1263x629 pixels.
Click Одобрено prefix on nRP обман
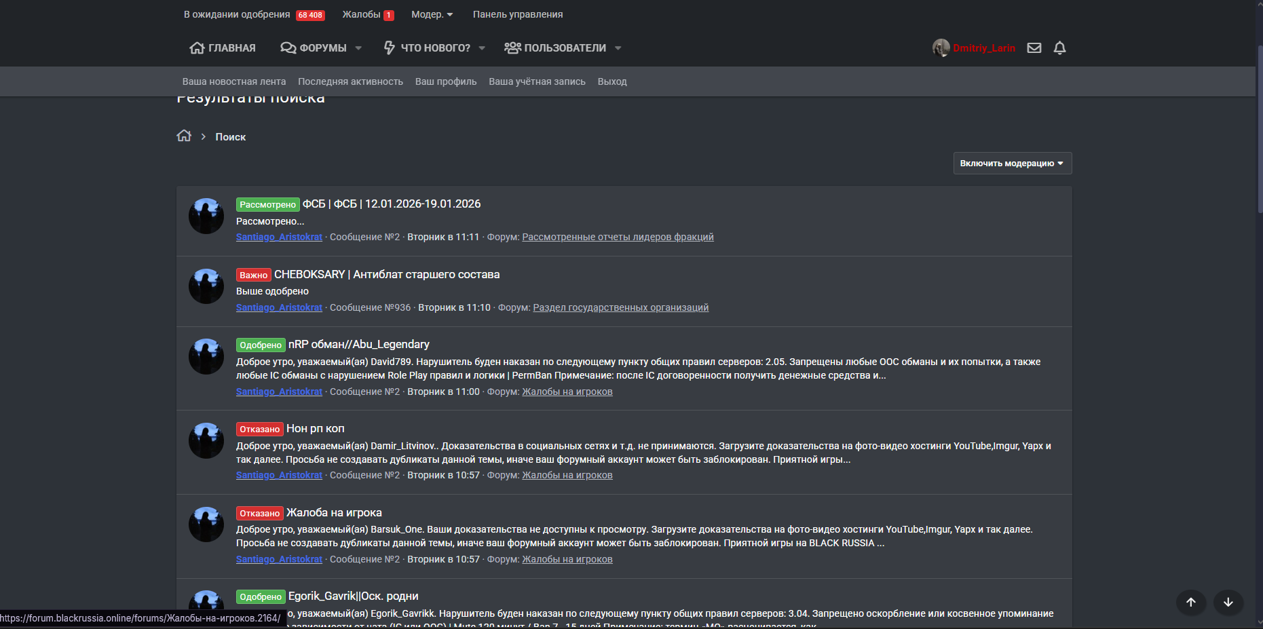point(261,345)
